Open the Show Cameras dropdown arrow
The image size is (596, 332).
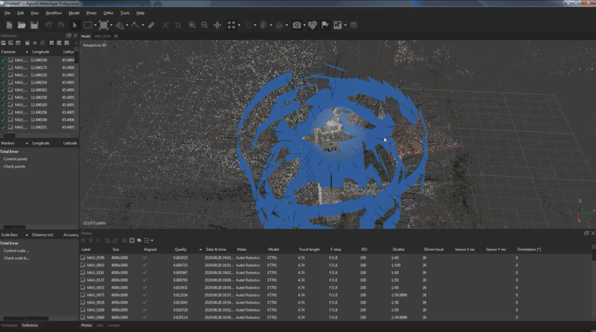point(304,26)
